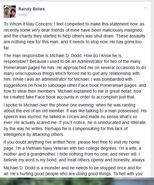
Task: Click Randy Boles profile picture
Action: tap(10, 12)
